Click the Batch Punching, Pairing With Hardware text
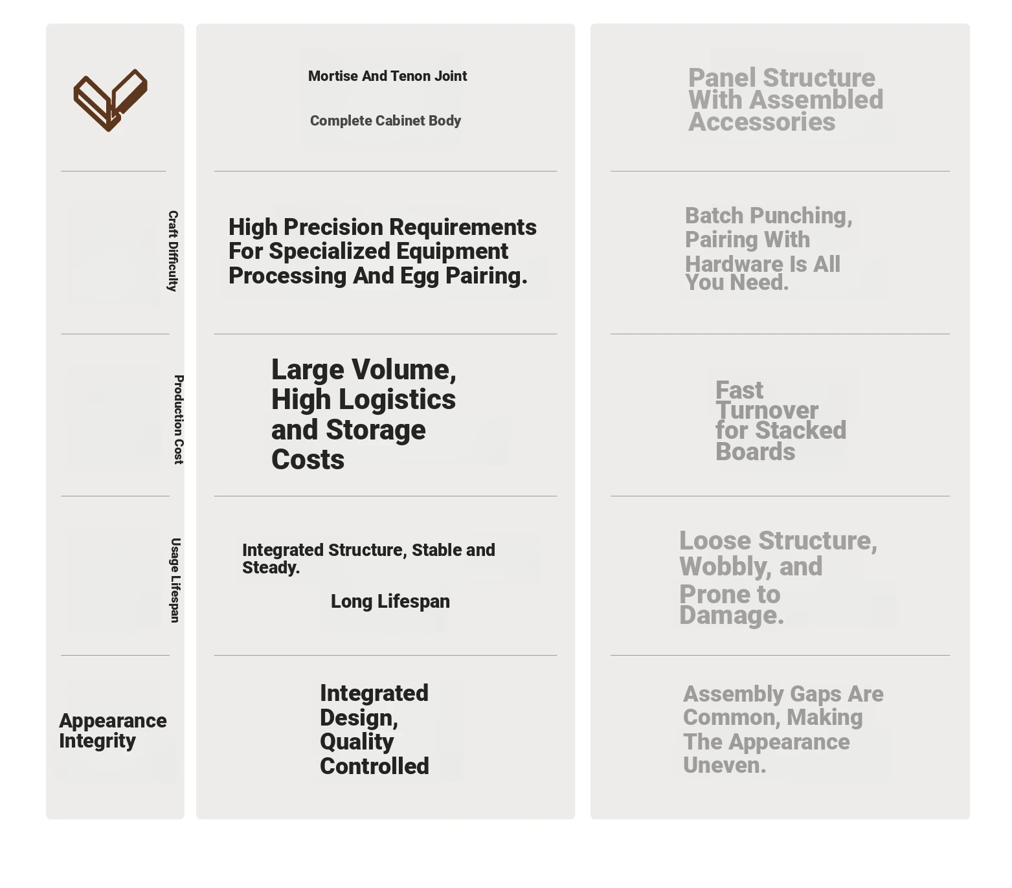 point(769,249)
